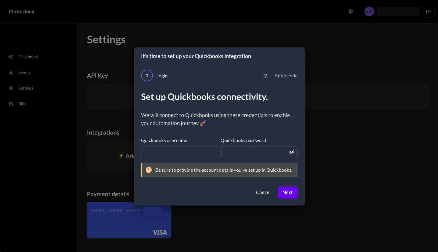
Task: Focus the Quickbooks username field
Action: [x=180, y=152]
